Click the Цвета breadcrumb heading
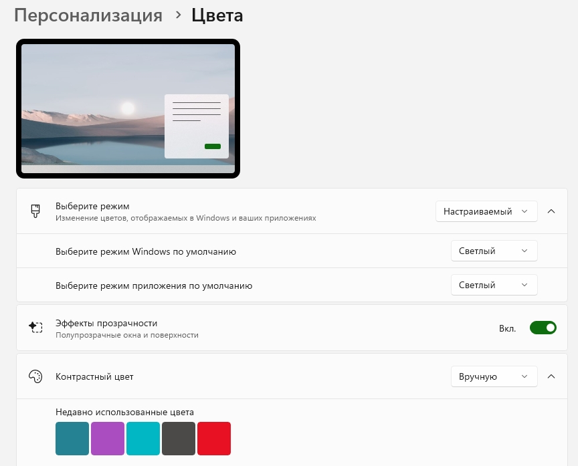This screenshot has height=466, width=578. click(x=217, y=15)
